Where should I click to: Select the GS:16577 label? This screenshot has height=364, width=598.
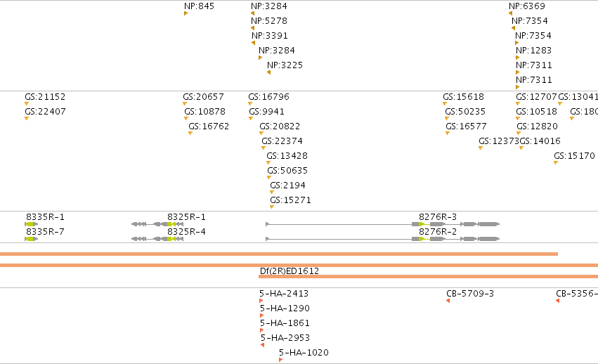[x=467, y=126]
